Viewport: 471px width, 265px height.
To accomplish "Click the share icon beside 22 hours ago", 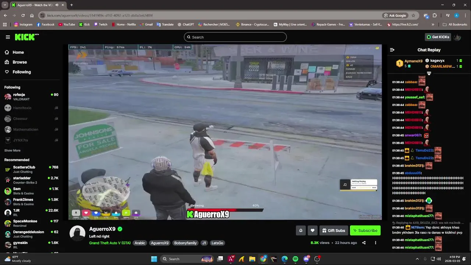I will (364, 243).
